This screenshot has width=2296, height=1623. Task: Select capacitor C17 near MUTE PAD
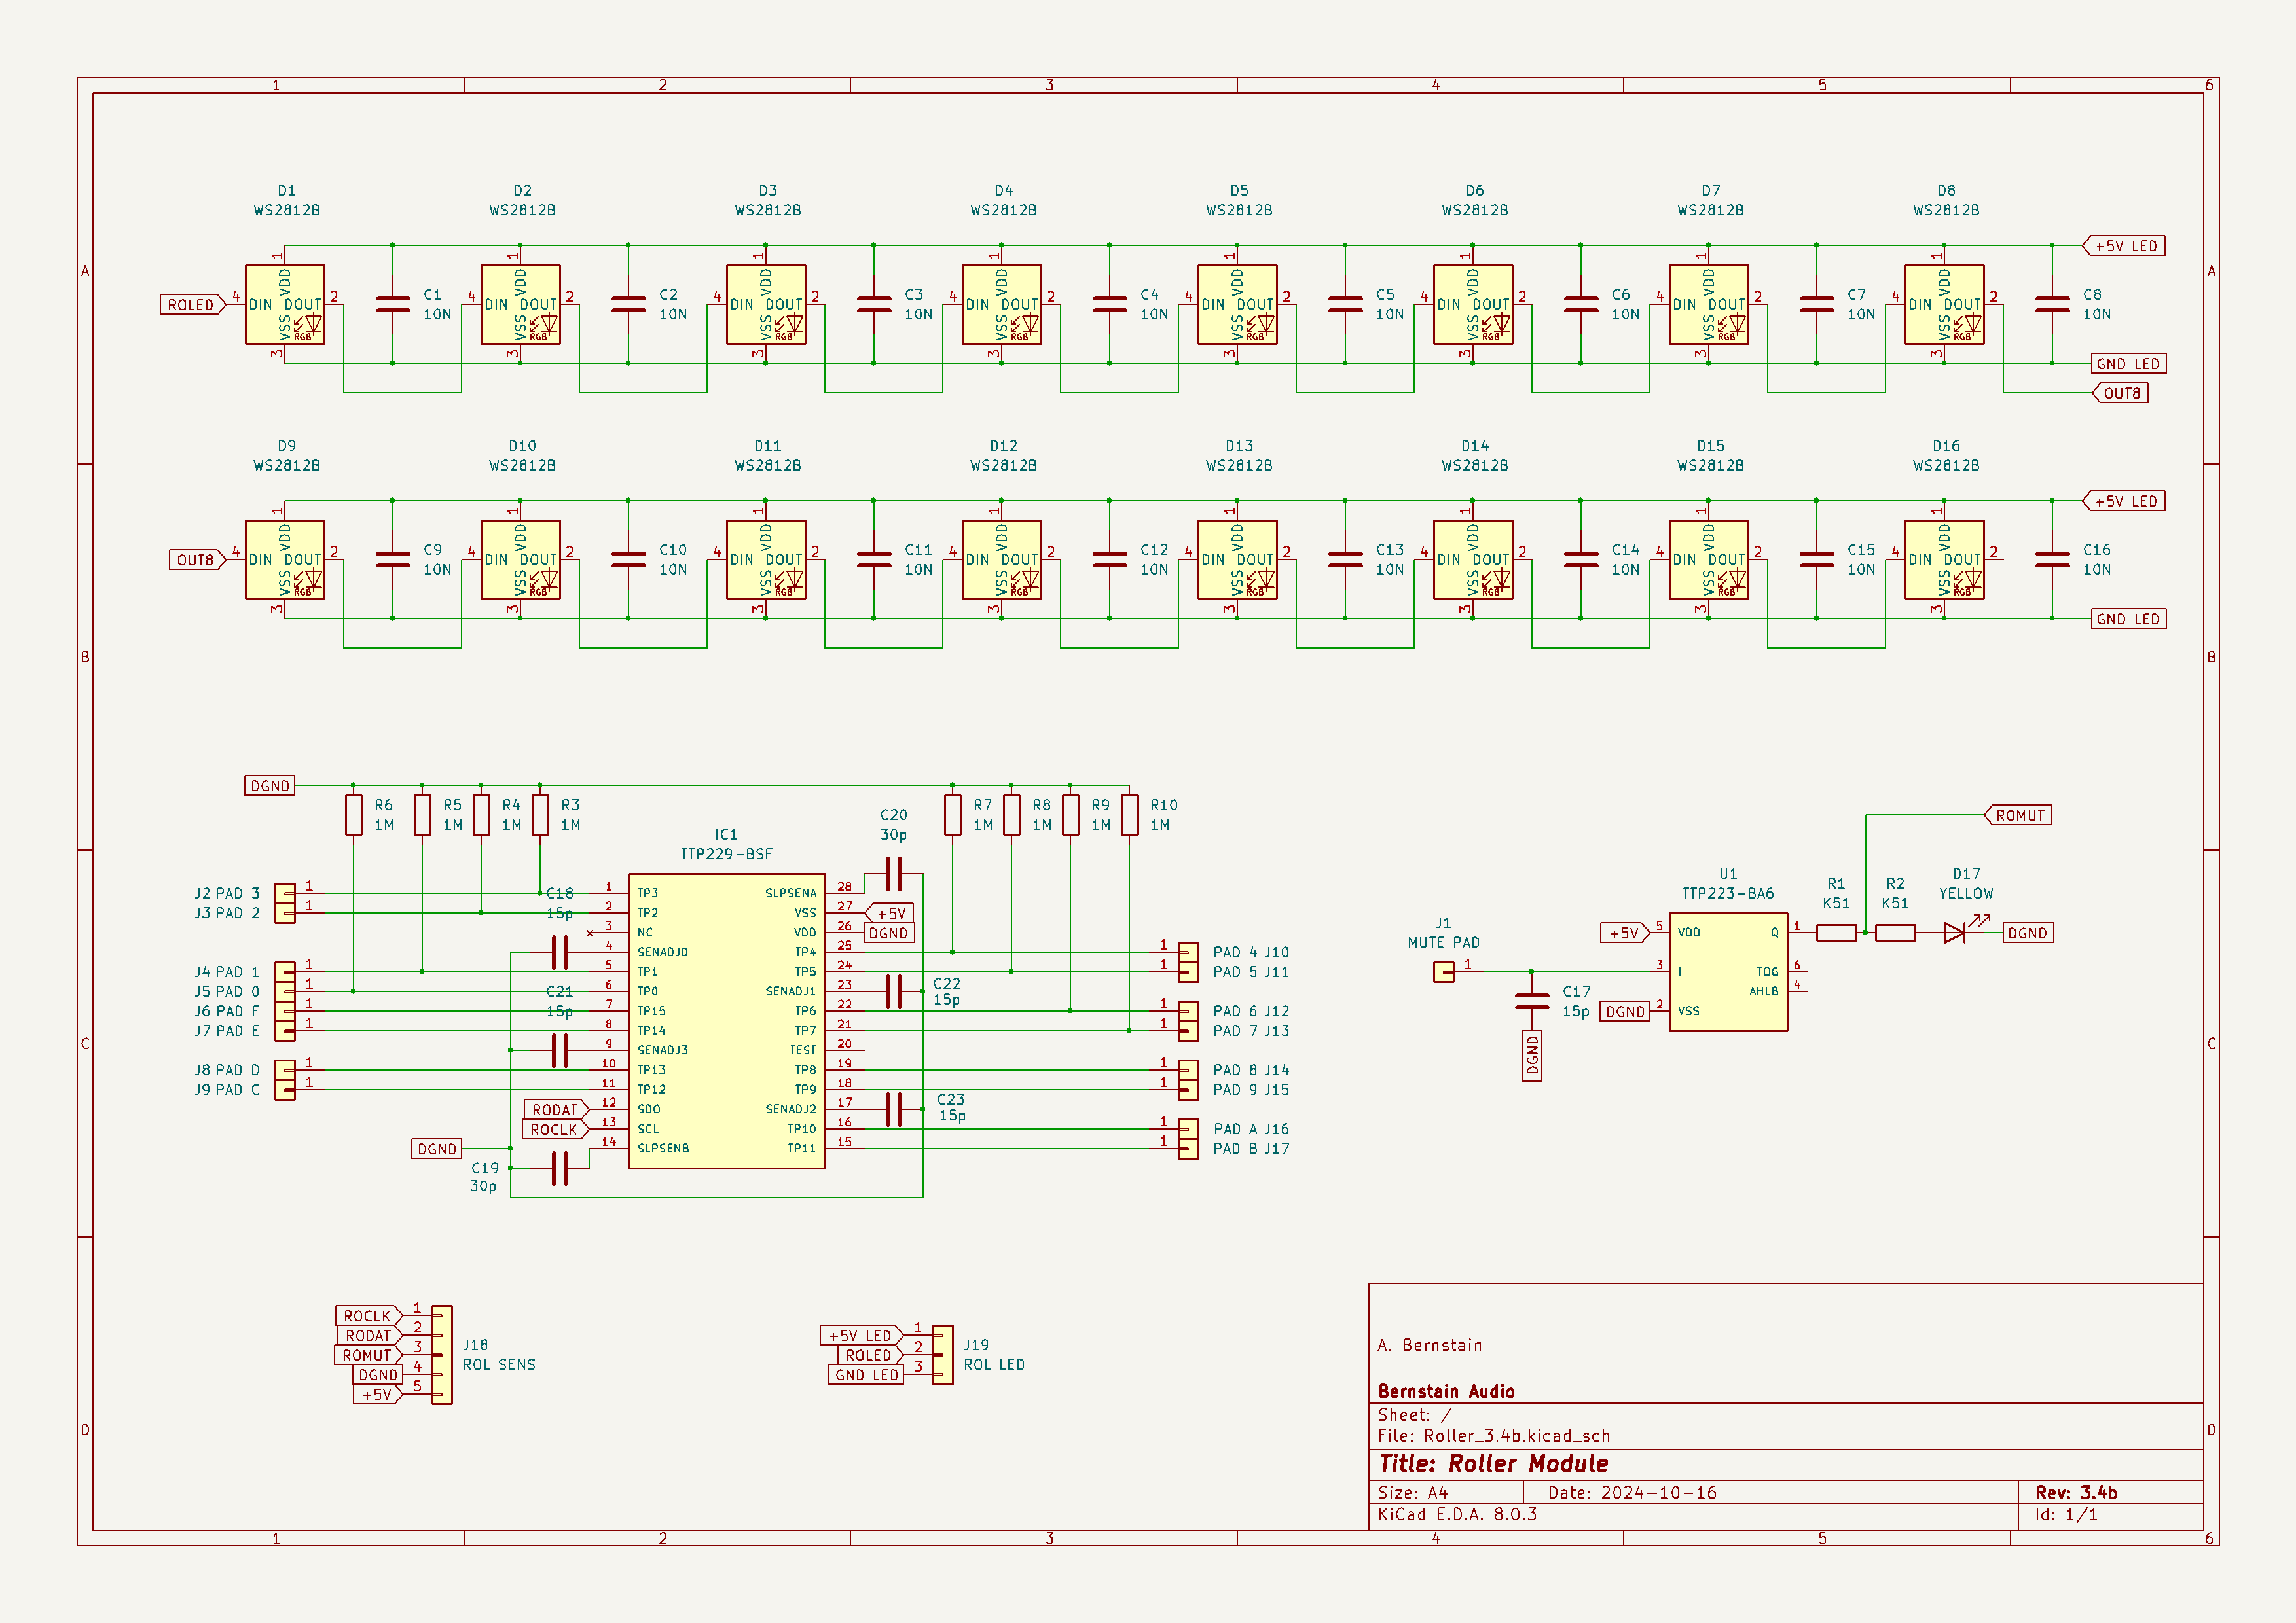(x=1531, y=1001)
